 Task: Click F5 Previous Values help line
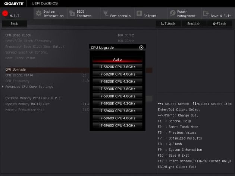[177, 132]
